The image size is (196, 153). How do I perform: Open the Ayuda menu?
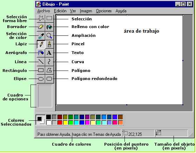tap(121, 11)
